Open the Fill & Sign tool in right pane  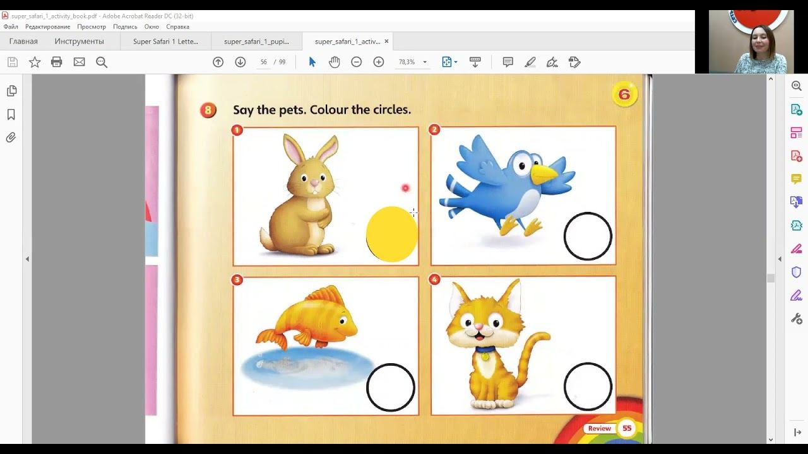pos(797,296)
